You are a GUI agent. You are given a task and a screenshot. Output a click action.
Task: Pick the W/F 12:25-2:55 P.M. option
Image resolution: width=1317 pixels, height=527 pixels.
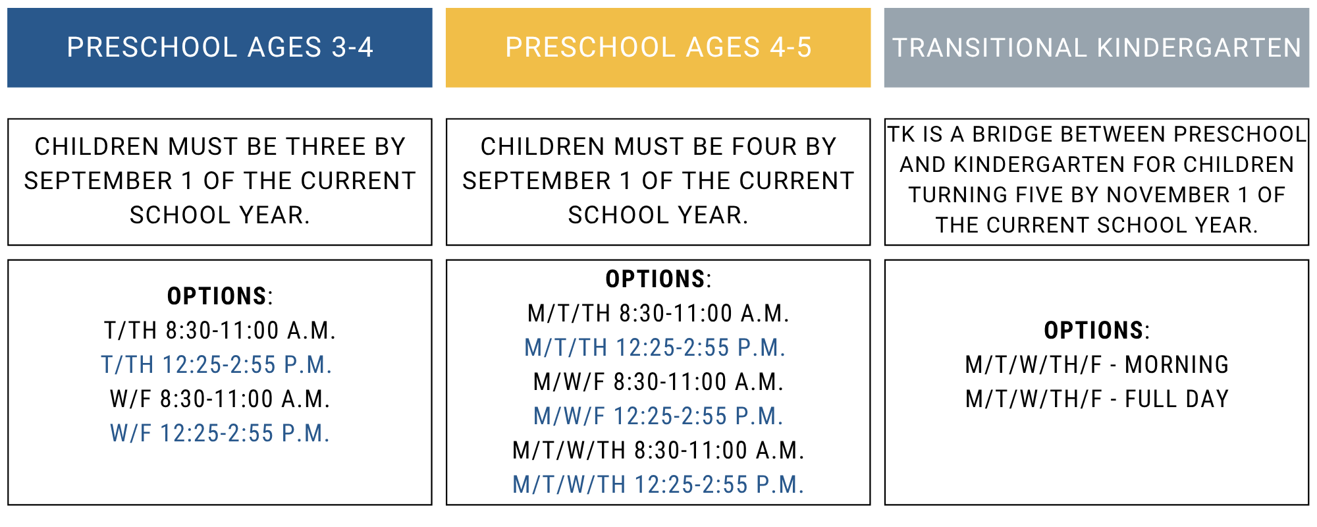pos(219,433)
